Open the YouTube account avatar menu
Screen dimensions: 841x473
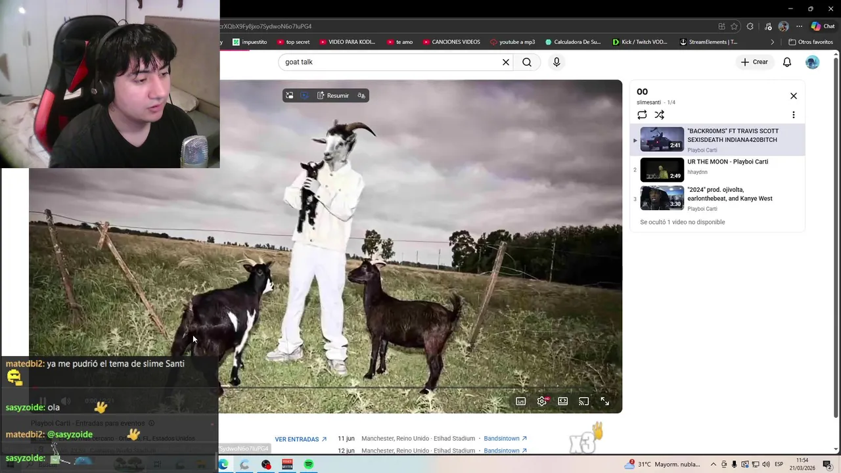tap(813, 62)
